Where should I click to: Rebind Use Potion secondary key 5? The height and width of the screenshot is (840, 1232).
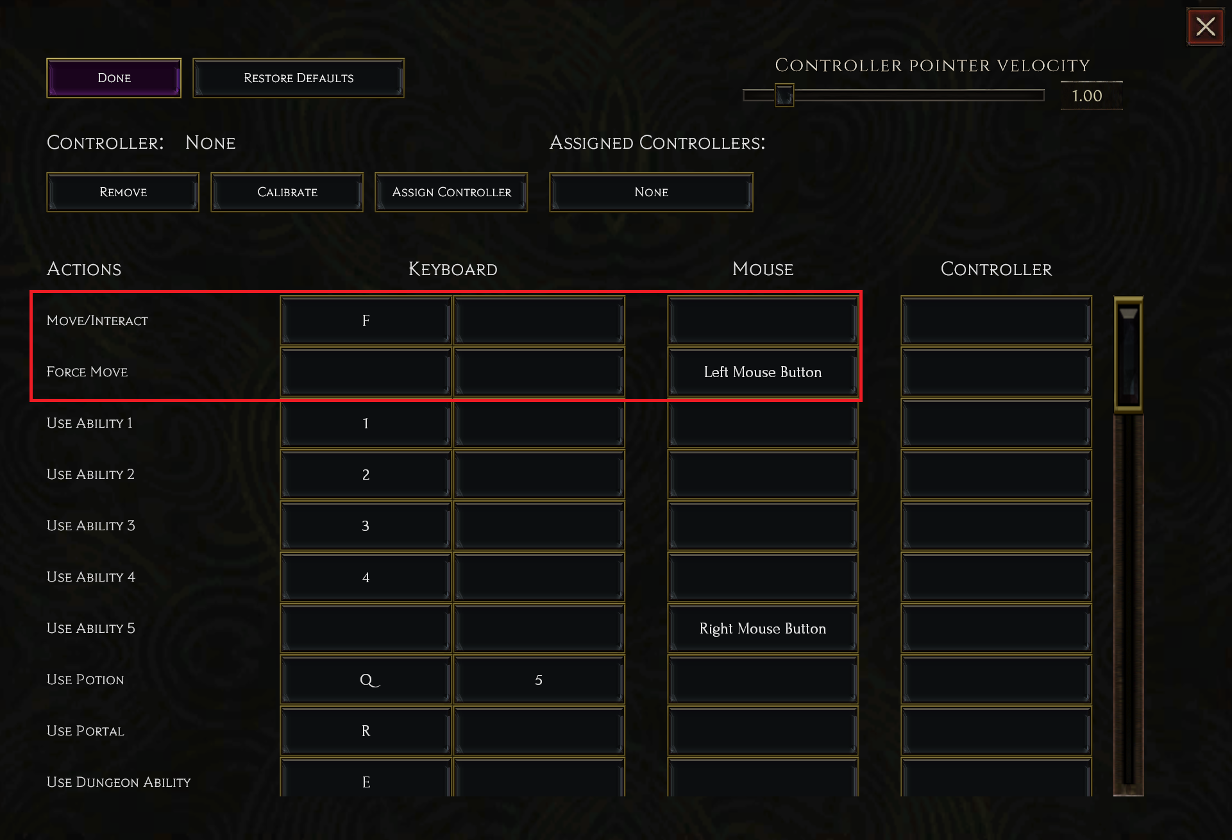[x=539, y=680]
